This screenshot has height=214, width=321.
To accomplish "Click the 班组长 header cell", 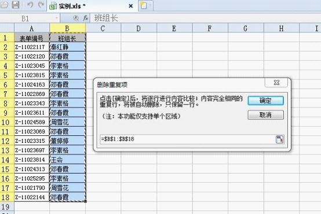I will (67, 38).
